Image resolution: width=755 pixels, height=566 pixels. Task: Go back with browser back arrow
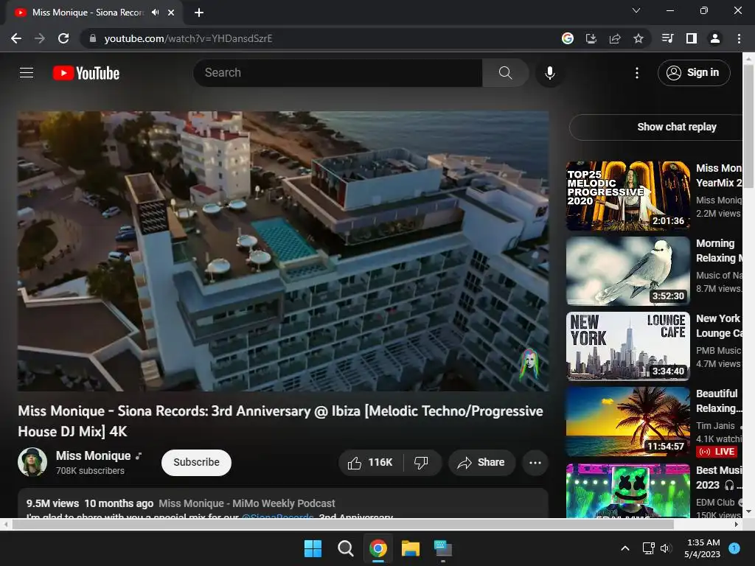16,38
